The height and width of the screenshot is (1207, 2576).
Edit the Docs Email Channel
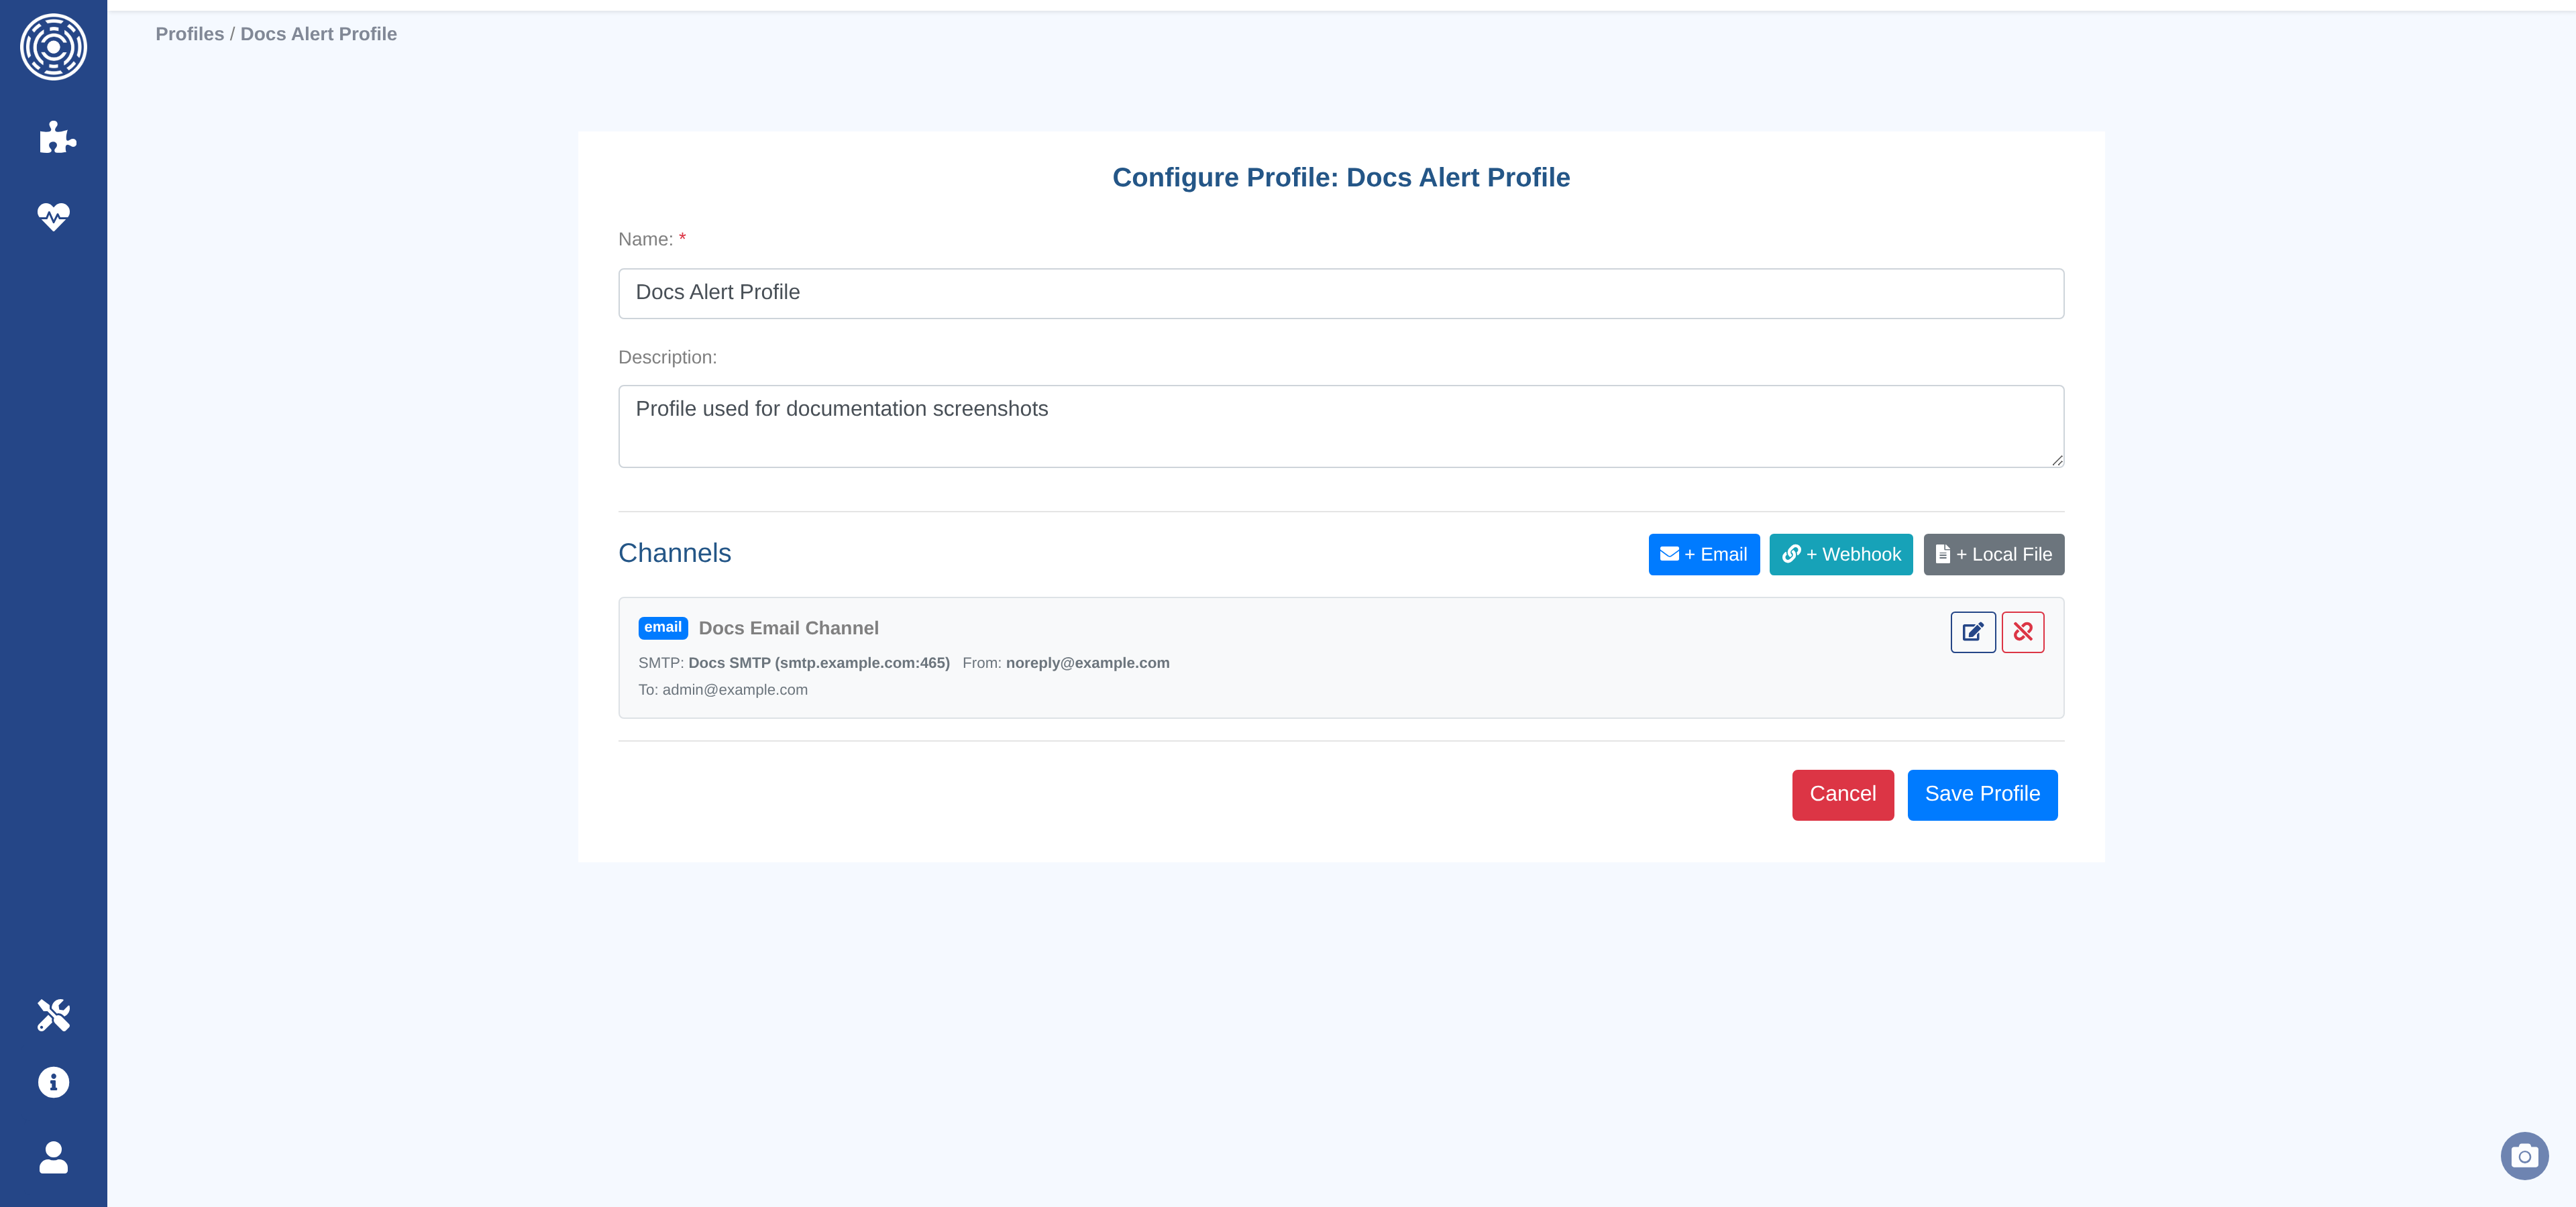coord(1972,632)
